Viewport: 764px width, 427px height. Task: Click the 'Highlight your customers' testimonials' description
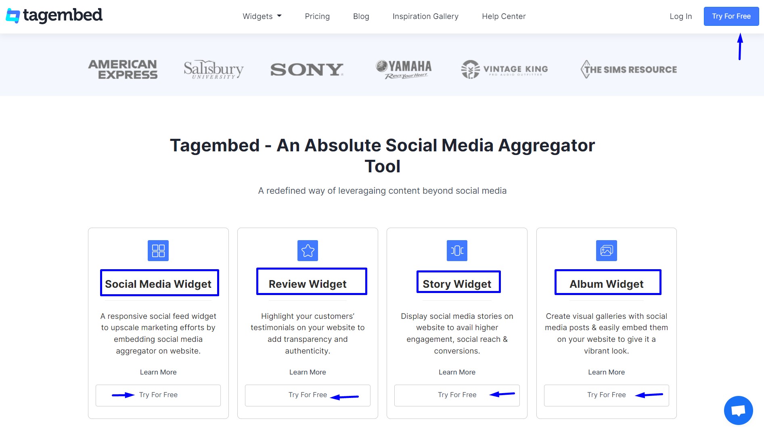[308, 333]
